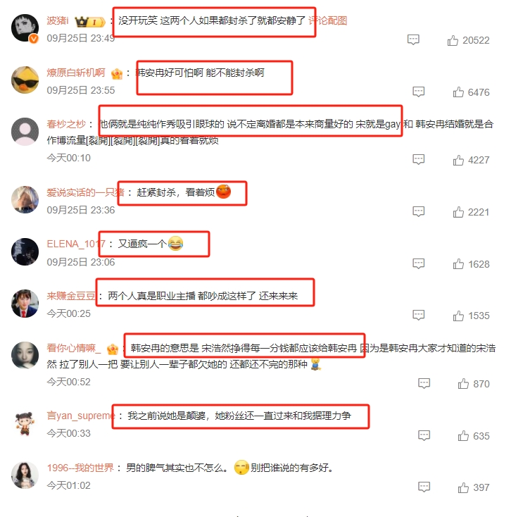Reply to 来赚金豆豆's comment
This screenshot has height=517, width=511.
click(418, 316)
